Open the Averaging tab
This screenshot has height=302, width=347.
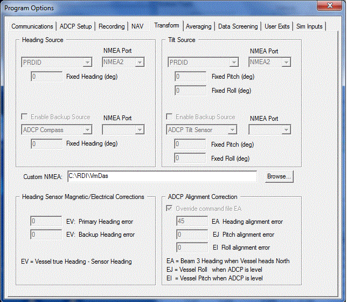(x=199, y=26)
